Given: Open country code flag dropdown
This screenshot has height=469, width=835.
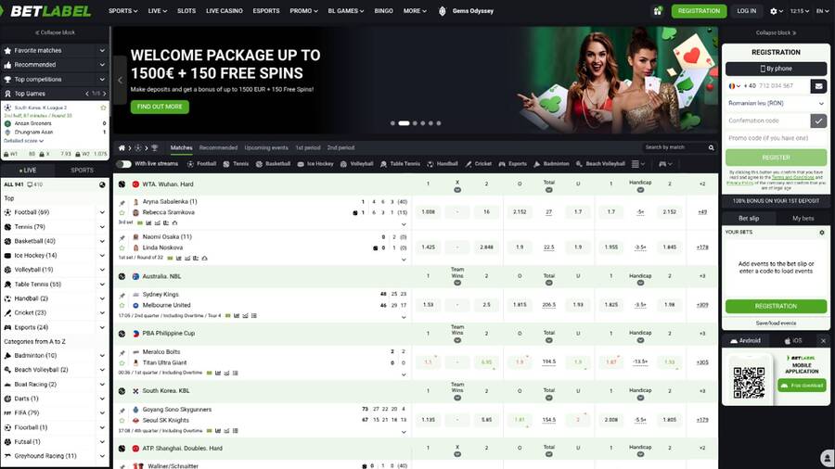Looking at the screenshot, I should click(735, 85).
